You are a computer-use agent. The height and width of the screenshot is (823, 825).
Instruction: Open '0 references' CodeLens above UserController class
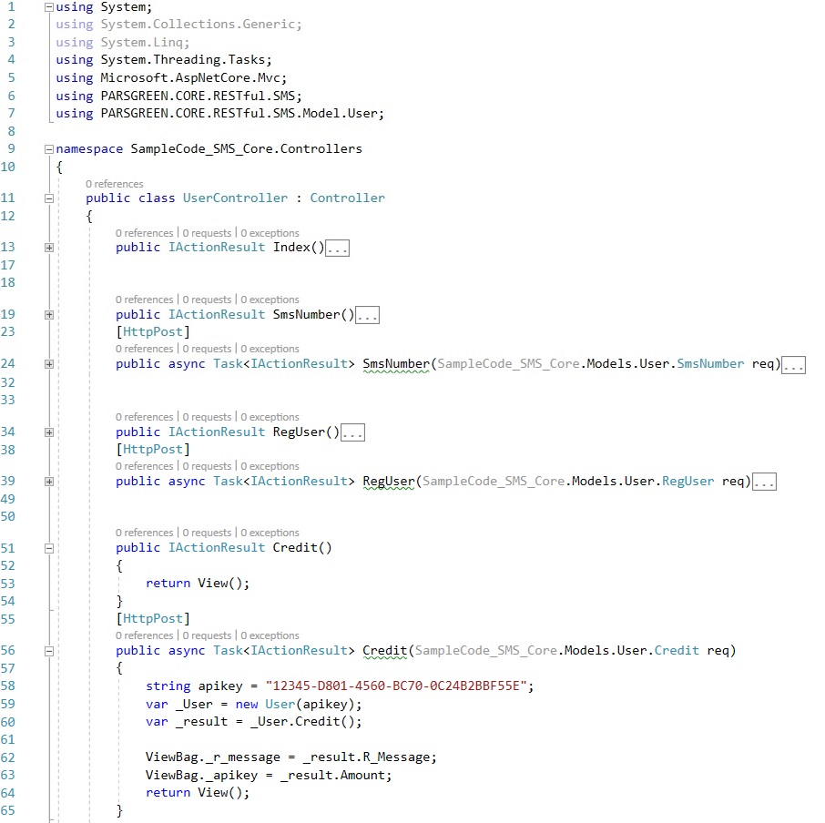coord(114,184)
